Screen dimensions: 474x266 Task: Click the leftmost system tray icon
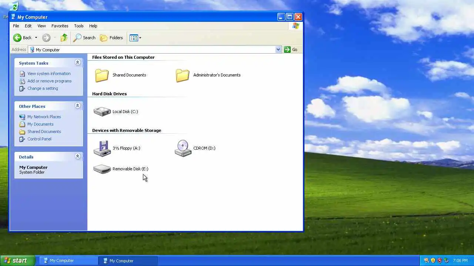click(426, 260)
